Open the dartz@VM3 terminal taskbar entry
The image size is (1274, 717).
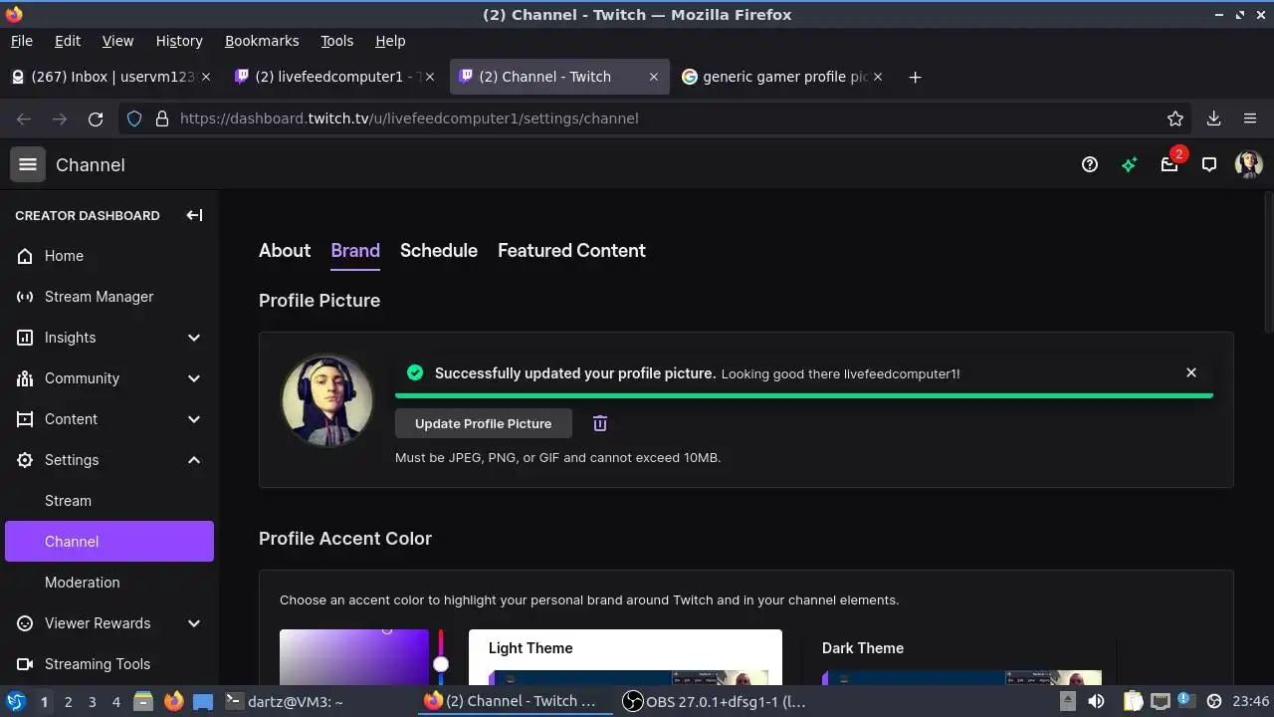coord(318,701)
